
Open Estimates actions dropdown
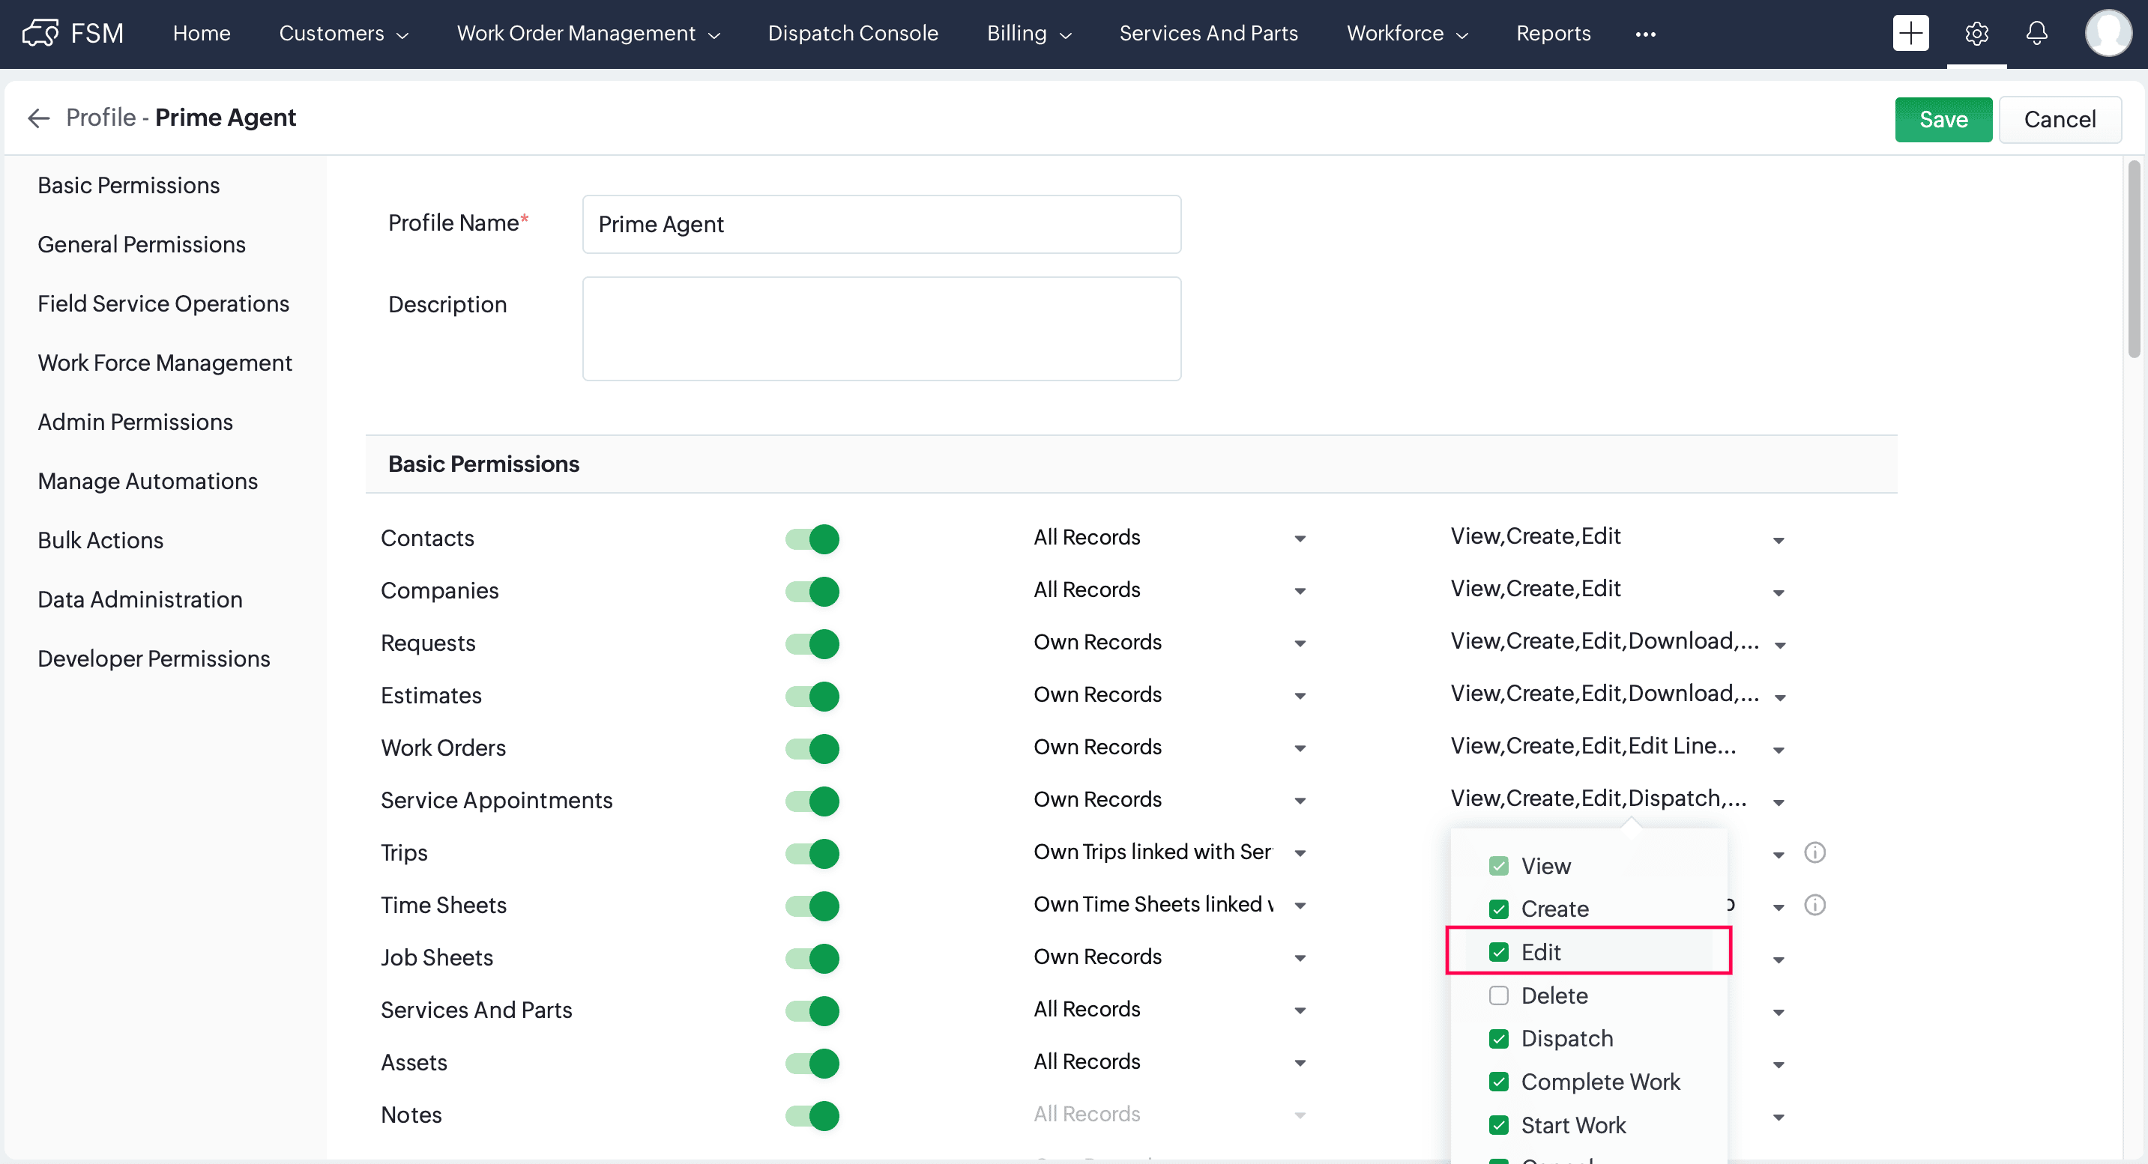pyautogui.click(x=1617, y=696)
